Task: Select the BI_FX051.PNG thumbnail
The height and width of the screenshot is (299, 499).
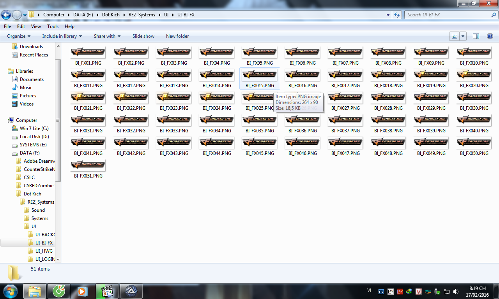Action: [88, 169]
